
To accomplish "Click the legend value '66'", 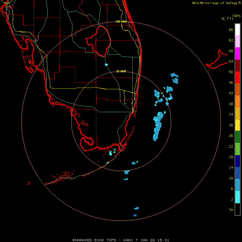I will [x=231, y=30].
